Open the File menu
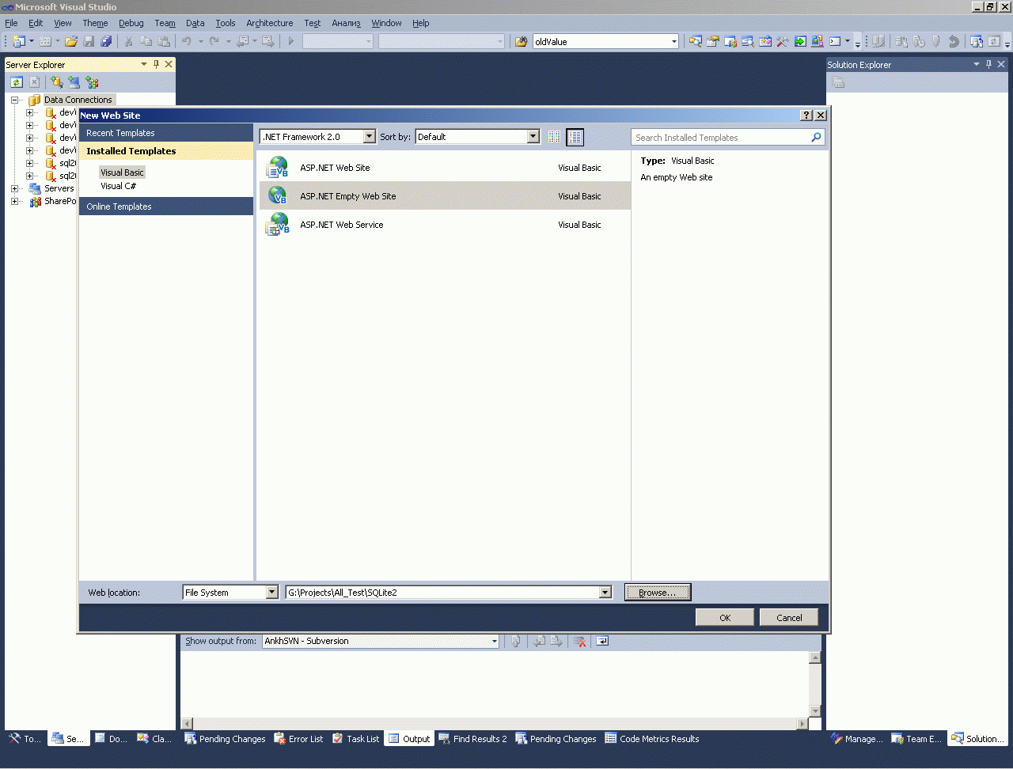The width and height of the screenshot is (1013, 769). (11, 23)
